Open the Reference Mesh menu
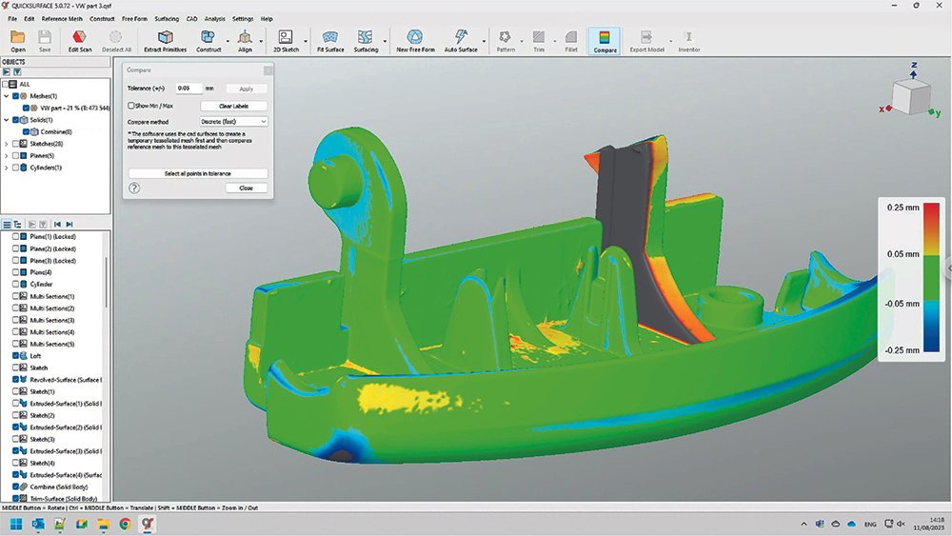 [x=62, y=19]
